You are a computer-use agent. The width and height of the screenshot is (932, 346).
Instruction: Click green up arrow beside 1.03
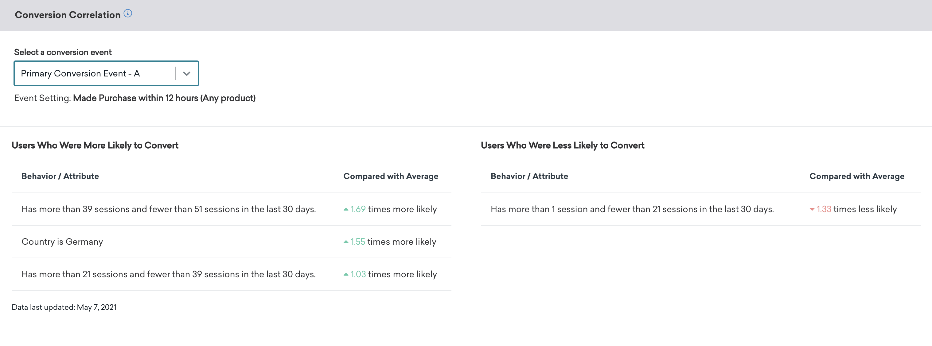coord(346,274)
